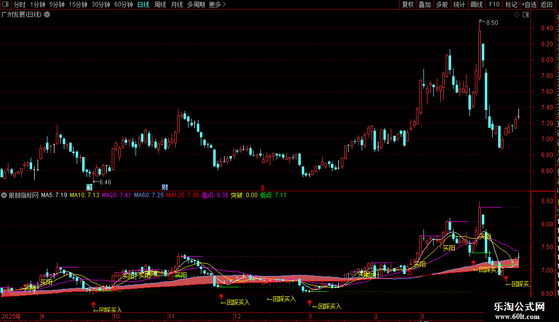Add stock via +自选 button
Screen dimensions: 559x322
(x=529, y=4)
